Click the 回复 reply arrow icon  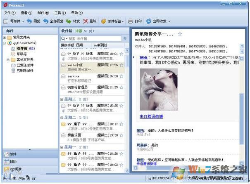click(29, 21)
